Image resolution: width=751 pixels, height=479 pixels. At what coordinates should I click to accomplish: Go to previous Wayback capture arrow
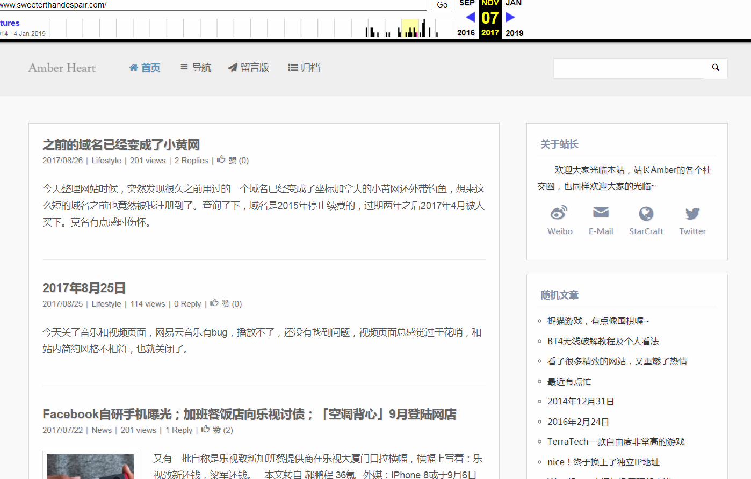470,17
